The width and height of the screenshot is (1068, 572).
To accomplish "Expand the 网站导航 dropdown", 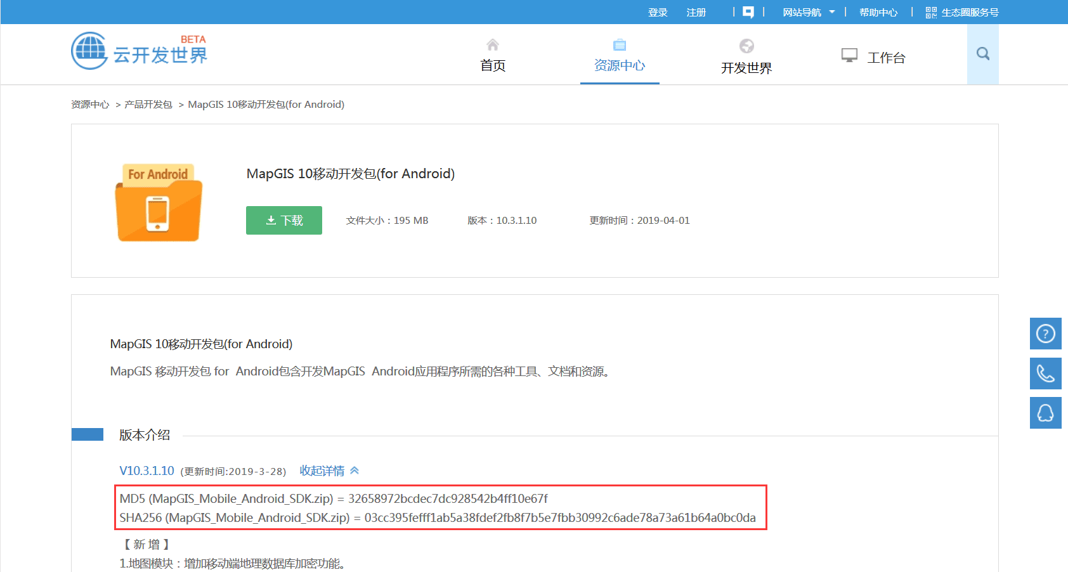I will pyautogui.click(x=809, y=12).
